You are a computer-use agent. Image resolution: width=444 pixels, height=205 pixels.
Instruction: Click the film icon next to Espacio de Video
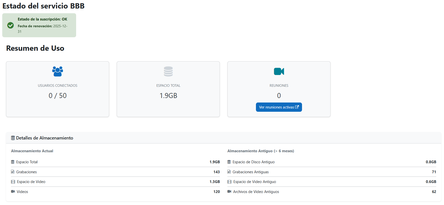click(13, 182)
